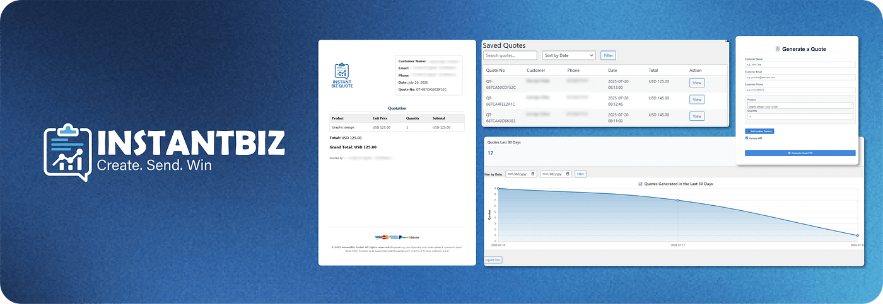Screen dimensions: 883x304
Task: View quote QT-687CA49D863B3
Action: pyautogui.click(x=696, y=116)
